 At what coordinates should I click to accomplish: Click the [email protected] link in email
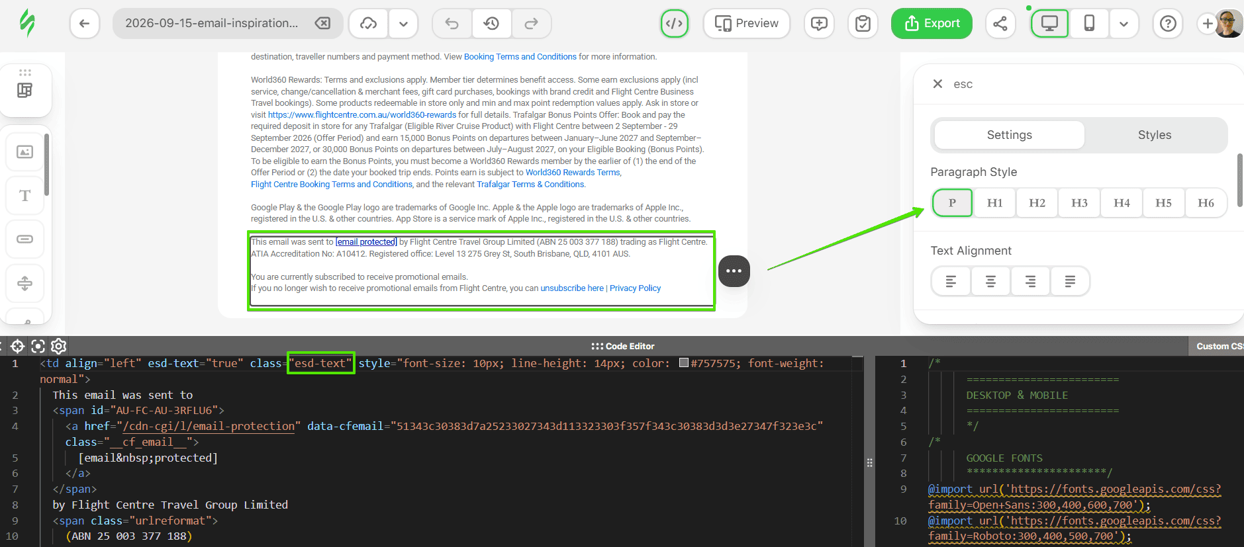[x=366, y=242]
